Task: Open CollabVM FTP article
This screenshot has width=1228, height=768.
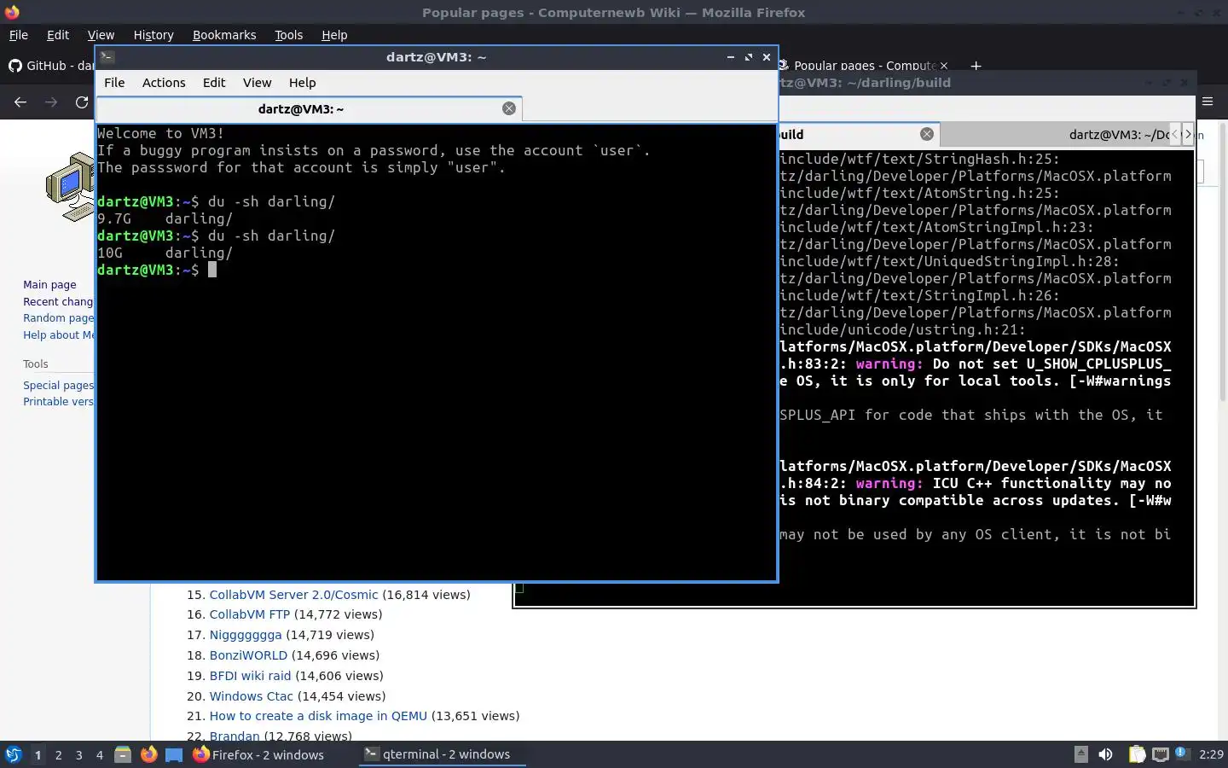Action: (x=250, y=614)
